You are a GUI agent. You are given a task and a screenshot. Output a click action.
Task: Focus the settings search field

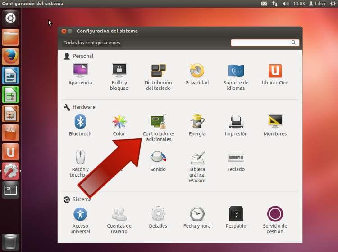(x=265, y=43)
